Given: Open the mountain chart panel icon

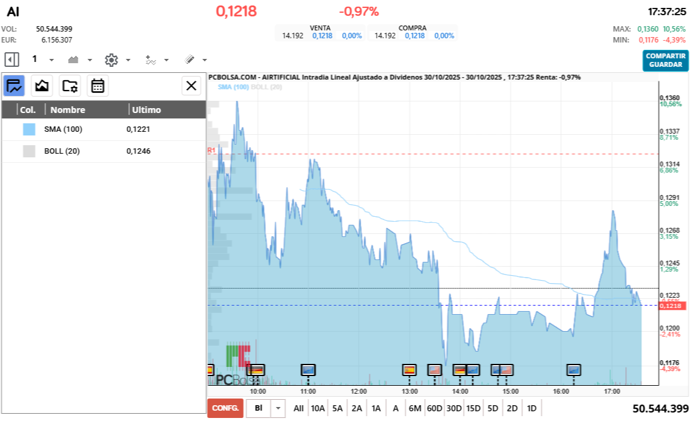Looking at the screenshot, I should [42, 86].
